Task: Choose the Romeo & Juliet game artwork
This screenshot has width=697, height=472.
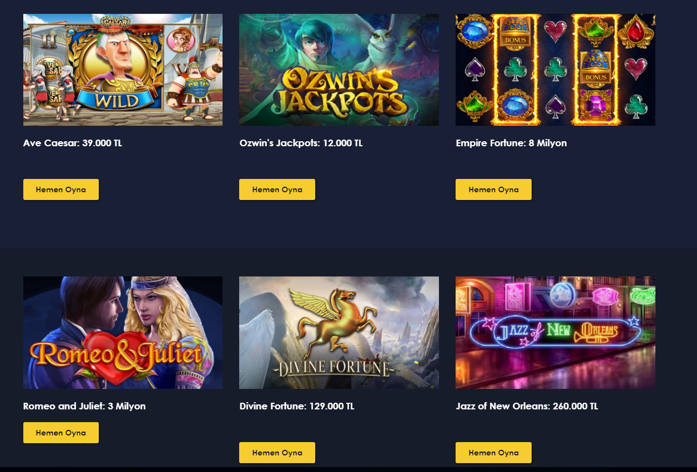Action: pyautogui.click(x=123, y=332)
